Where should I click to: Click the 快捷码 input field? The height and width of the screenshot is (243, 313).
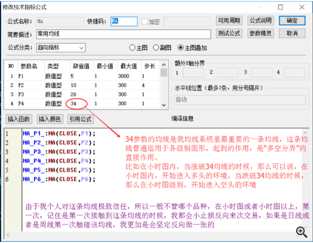[x=124, y=21]
